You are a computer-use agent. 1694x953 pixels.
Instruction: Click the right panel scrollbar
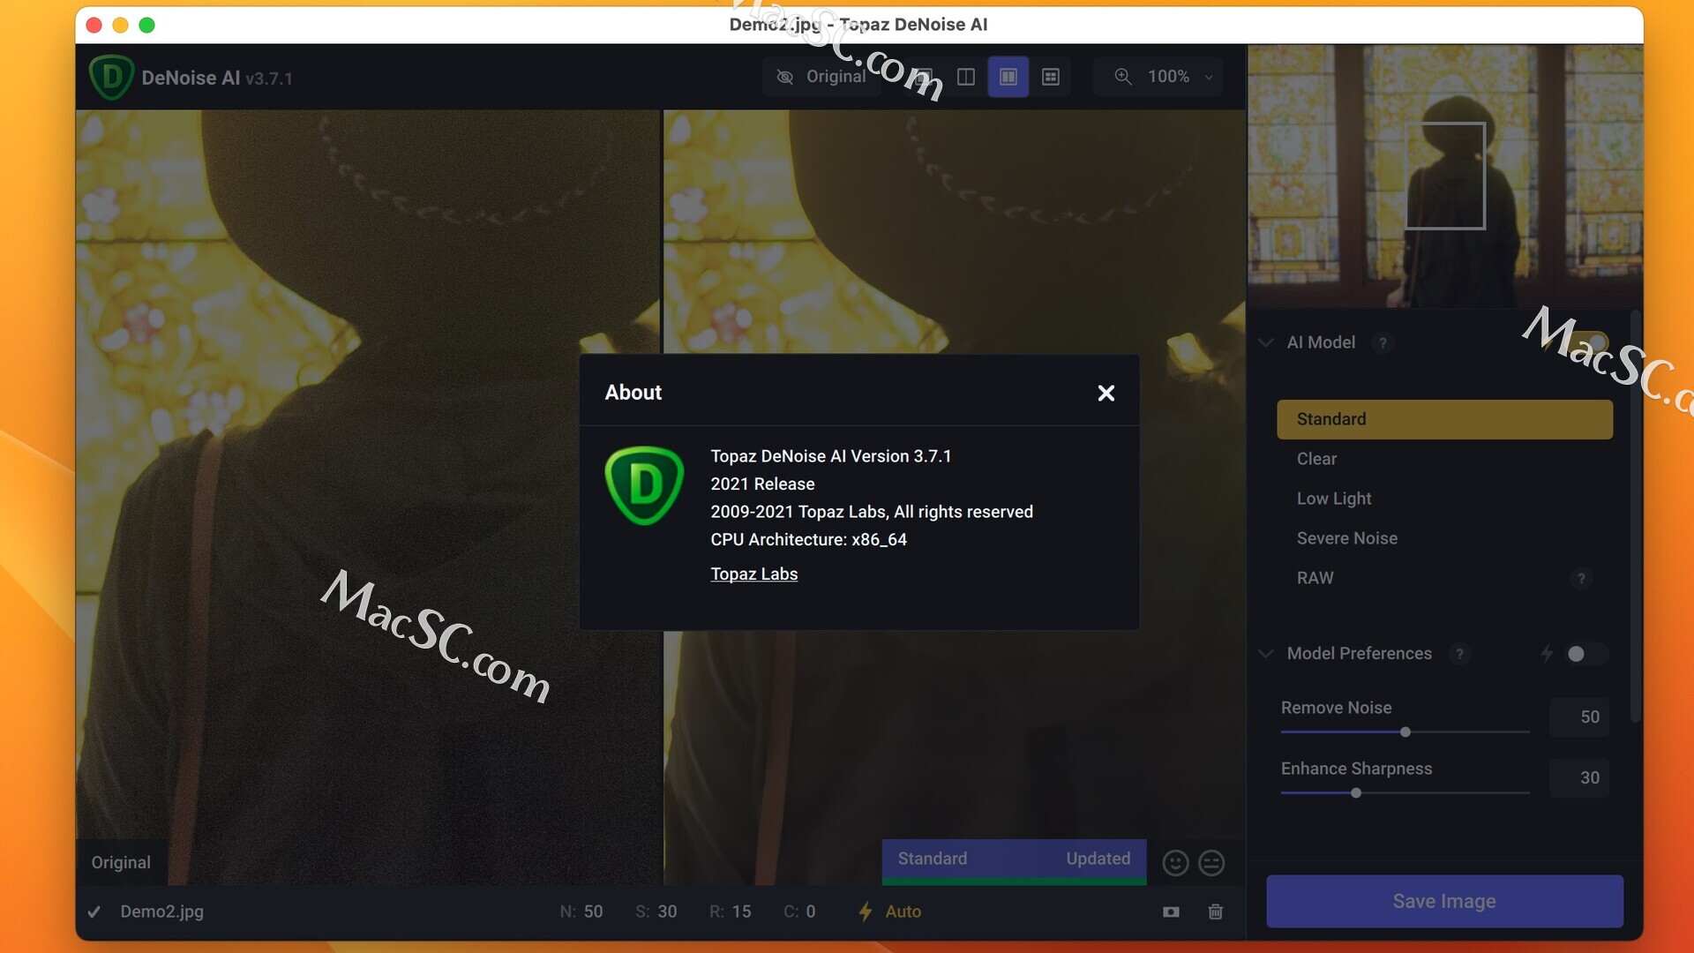pos(1635,516)
